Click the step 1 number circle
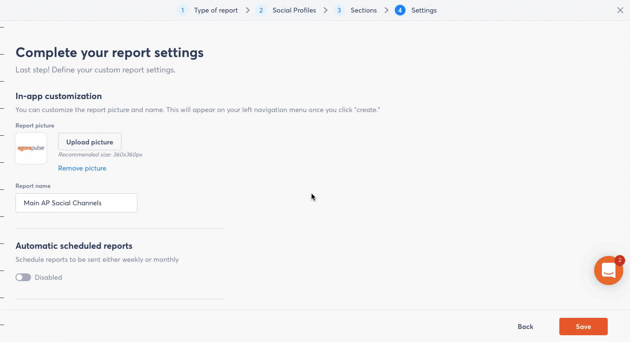630x342 pixels. click(x=182, y=10)
